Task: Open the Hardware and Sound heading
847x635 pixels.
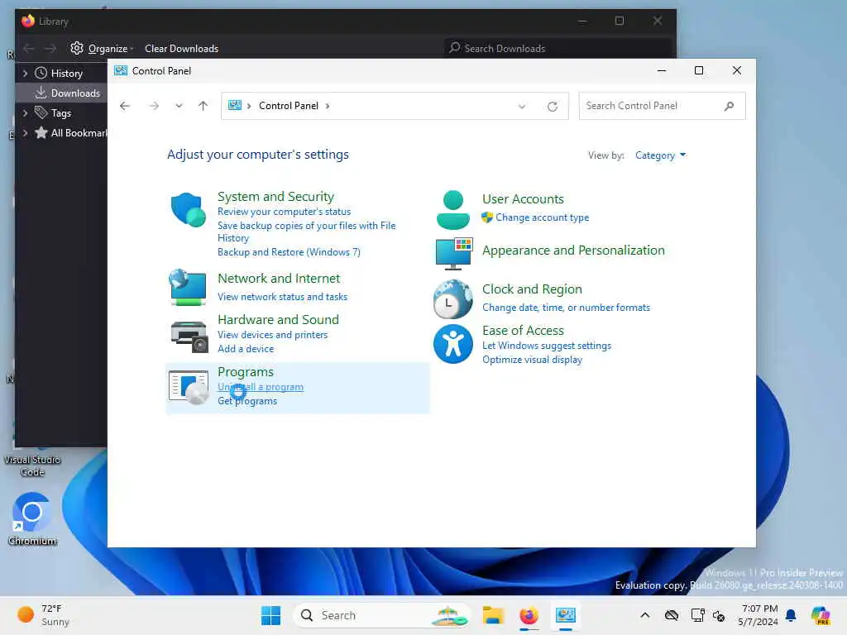Action: point(278,319)
